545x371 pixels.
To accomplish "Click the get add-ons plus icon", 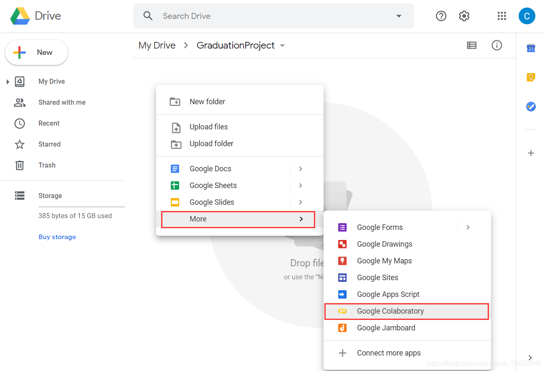I will [531, 153].
